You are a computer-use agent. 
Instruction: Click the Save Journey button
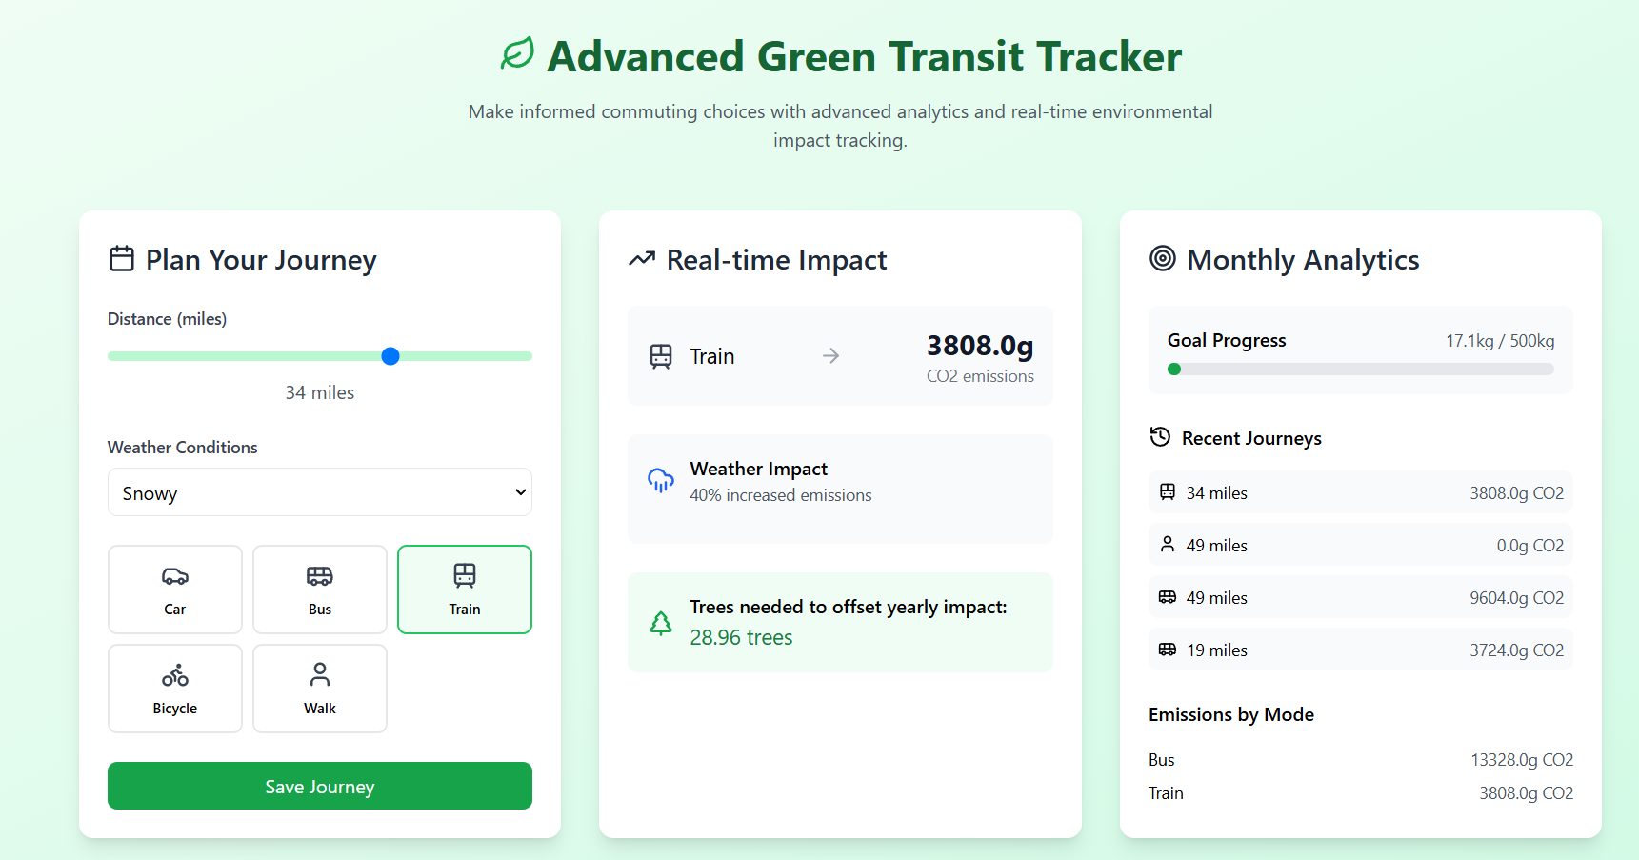[319, 786]
